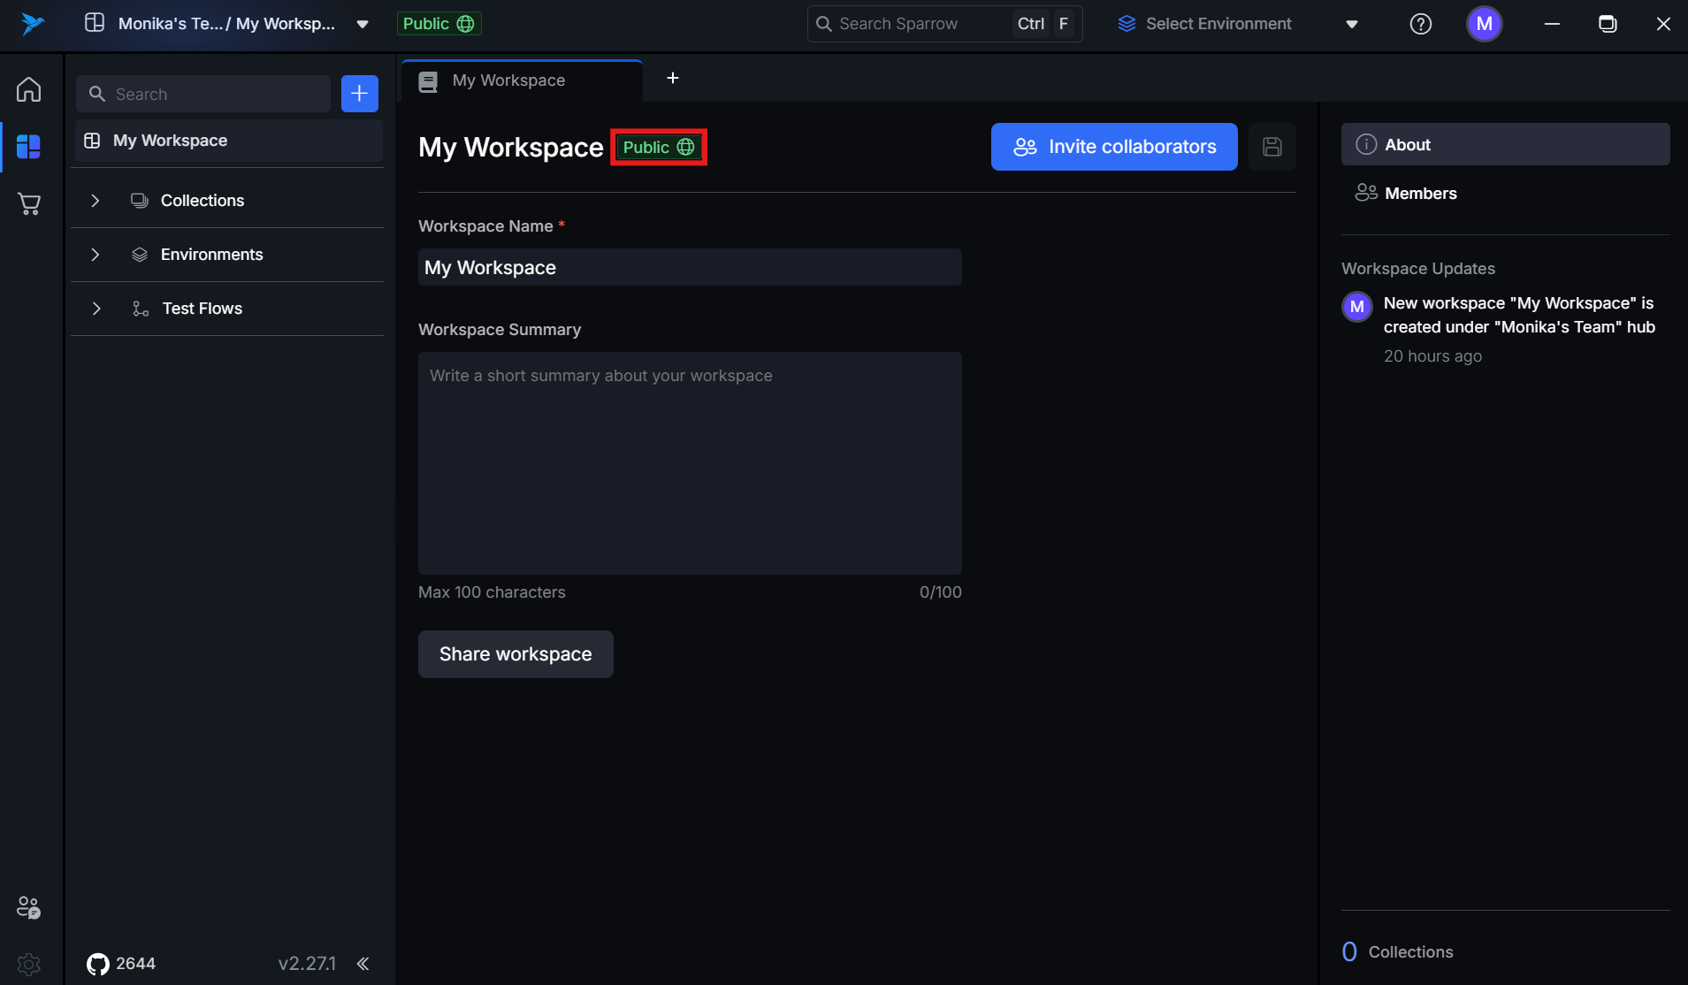Open a new tab with plus icon
Viewport: 1688px width, 985px height.
[x=673, y=78]
